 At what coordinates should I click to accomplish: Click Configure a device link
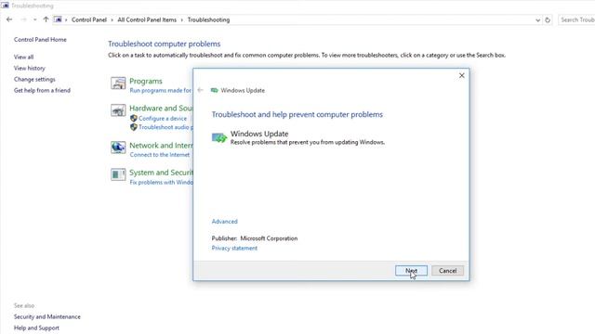coord(163,118)
